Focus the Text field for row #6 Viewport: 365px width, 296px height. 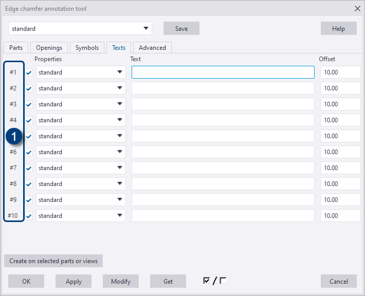[x=223, y=152]
